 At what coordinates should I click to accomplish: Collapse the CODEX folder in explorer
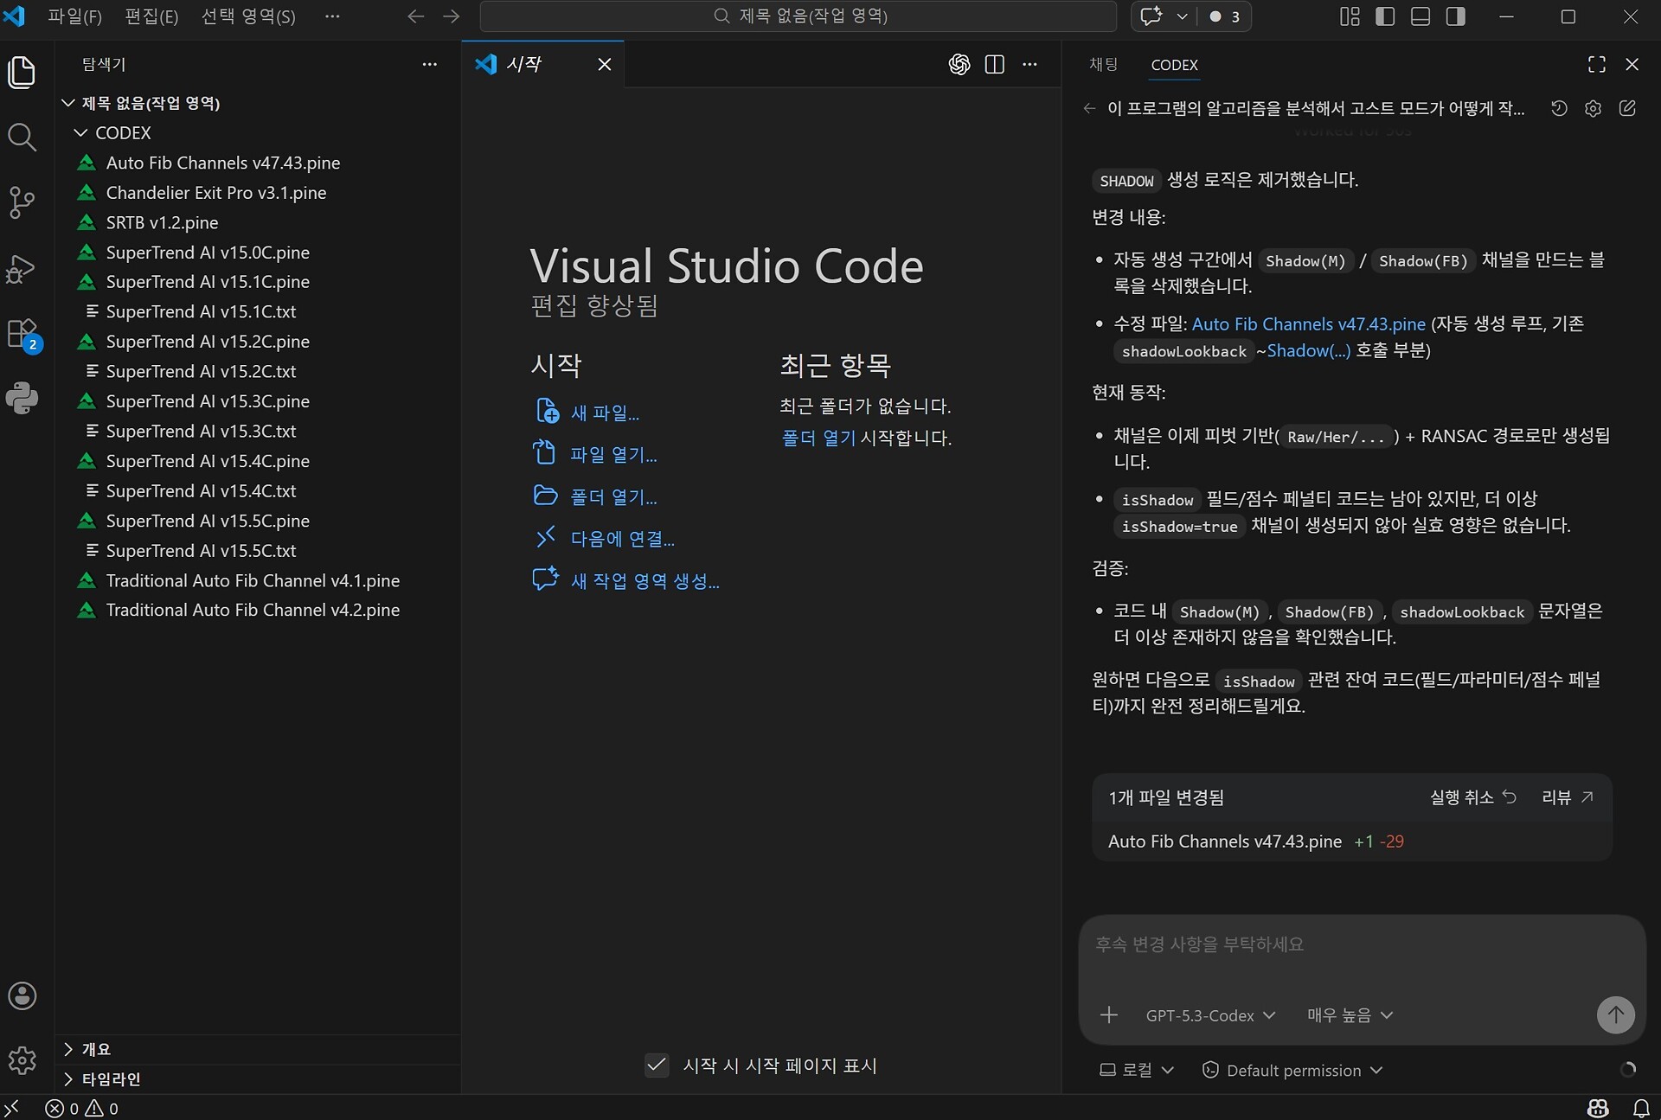coord(81,132)
